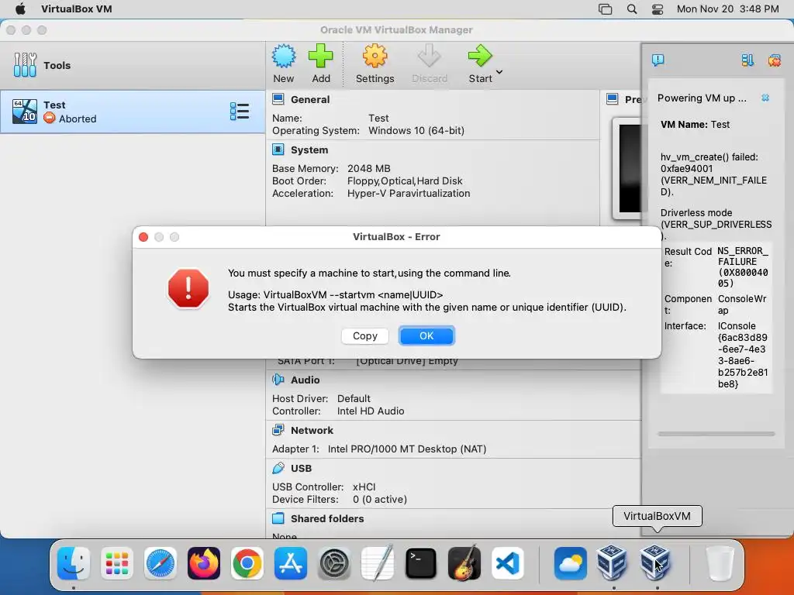Click the NS_ERROR_FAILURE result code text
The height and width of the screenshot is (595, 794).
point(743,267)
